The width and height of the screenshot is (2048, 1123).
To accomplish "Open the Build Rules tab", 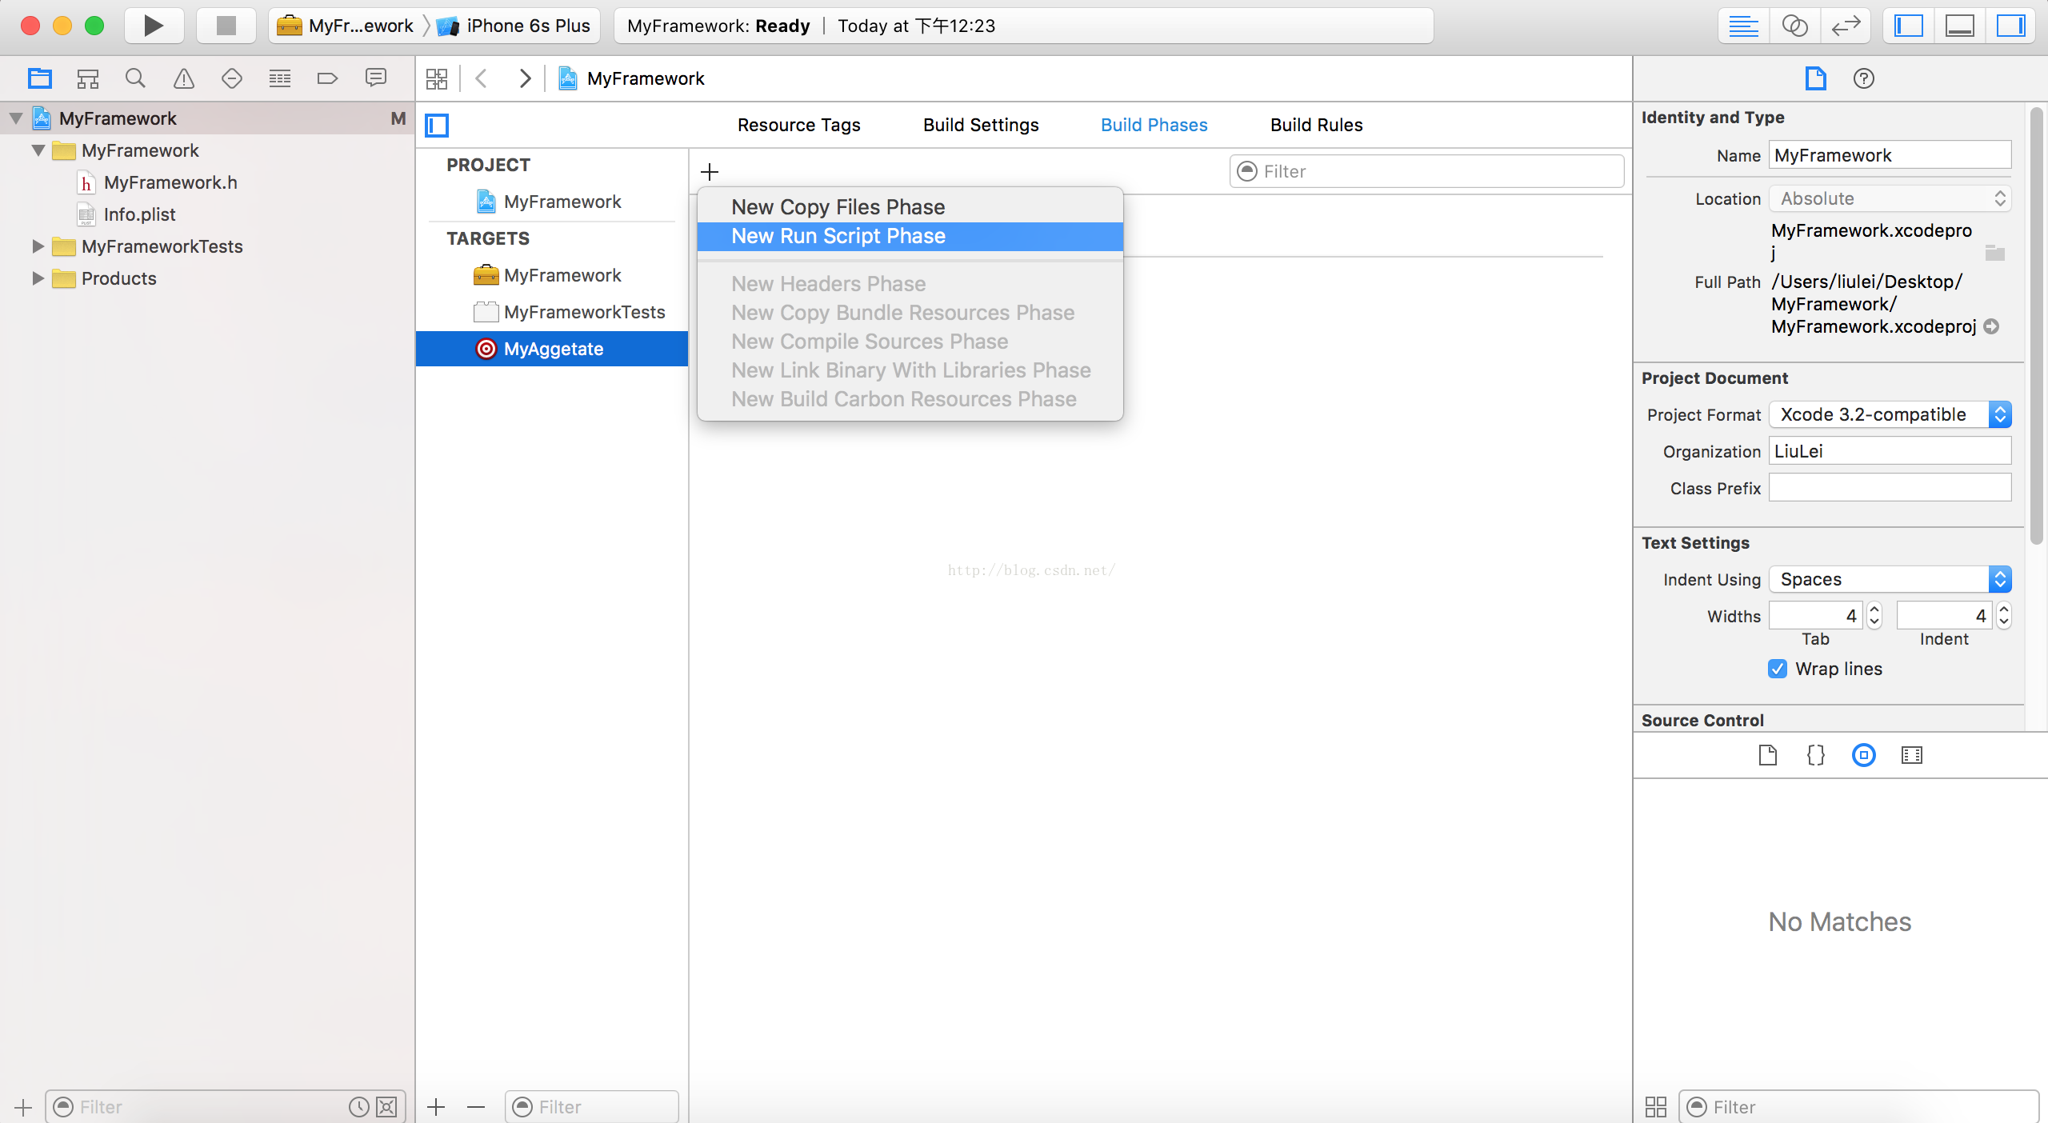I will [1316, 125].
